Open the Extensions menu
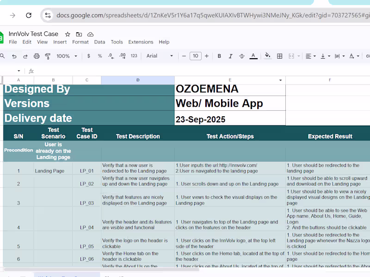This screenshot has height=277, width=370. [x=141, y=42]
